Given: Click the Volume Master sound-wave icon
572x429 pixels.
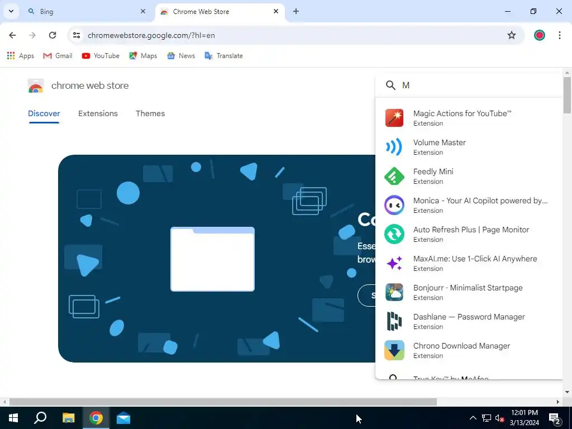Looking at the screenshot, I should point(394,147).
